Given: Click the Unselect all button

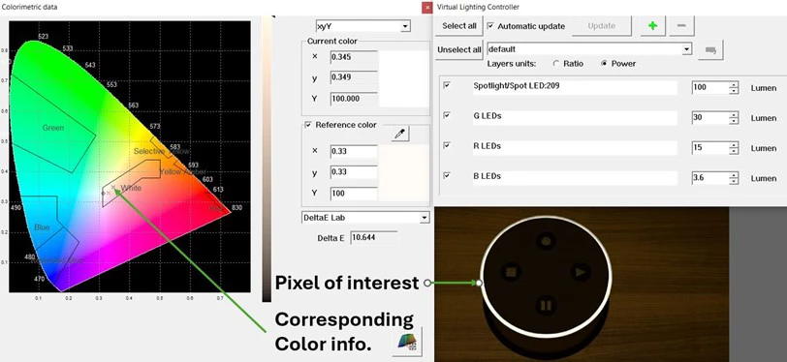Looking at the screenshot, I should 458,49.
